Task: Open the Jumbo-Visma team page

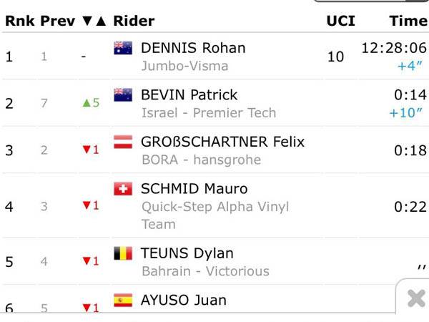Action: coord(184,66)
